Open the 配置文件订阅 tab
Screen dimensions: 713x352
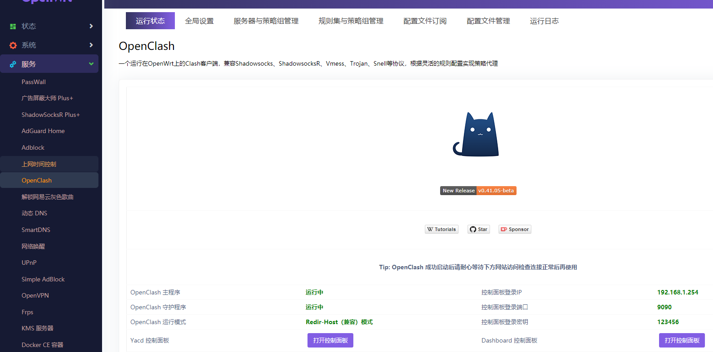(x=425, y=21)
